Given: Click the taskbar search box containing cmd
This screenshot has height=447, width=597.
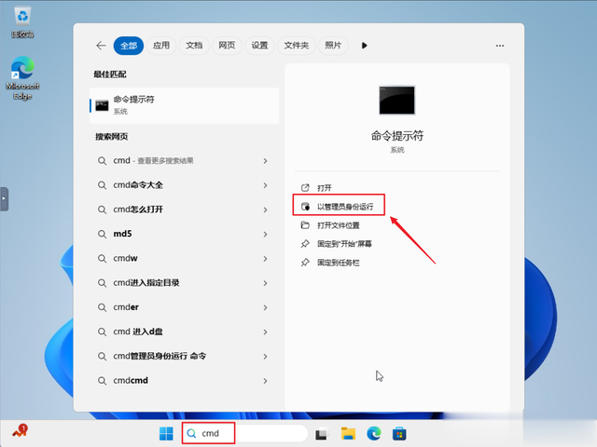Looking at the screenshot, I should 244,433.
